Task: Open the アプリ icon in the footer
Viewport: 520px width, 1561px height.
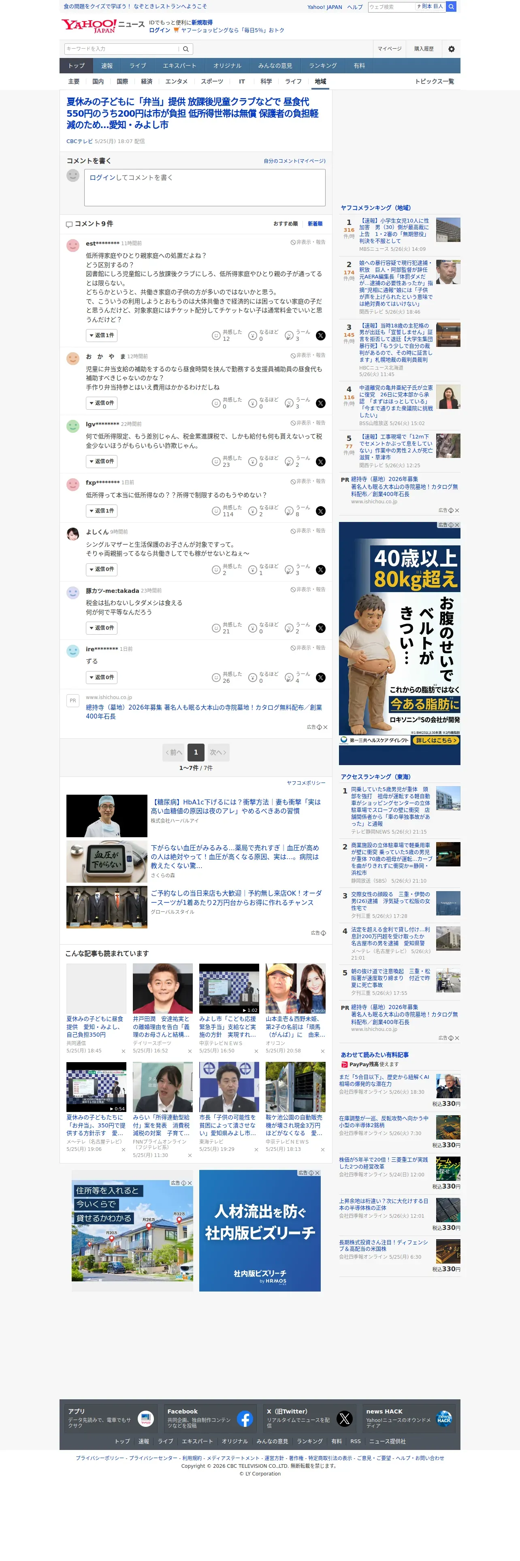Action: [145, 1419]
